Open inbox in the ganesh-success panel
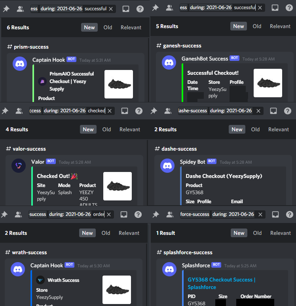The width and height of the screenshot is (296, 306). click(x=275, y=8)
